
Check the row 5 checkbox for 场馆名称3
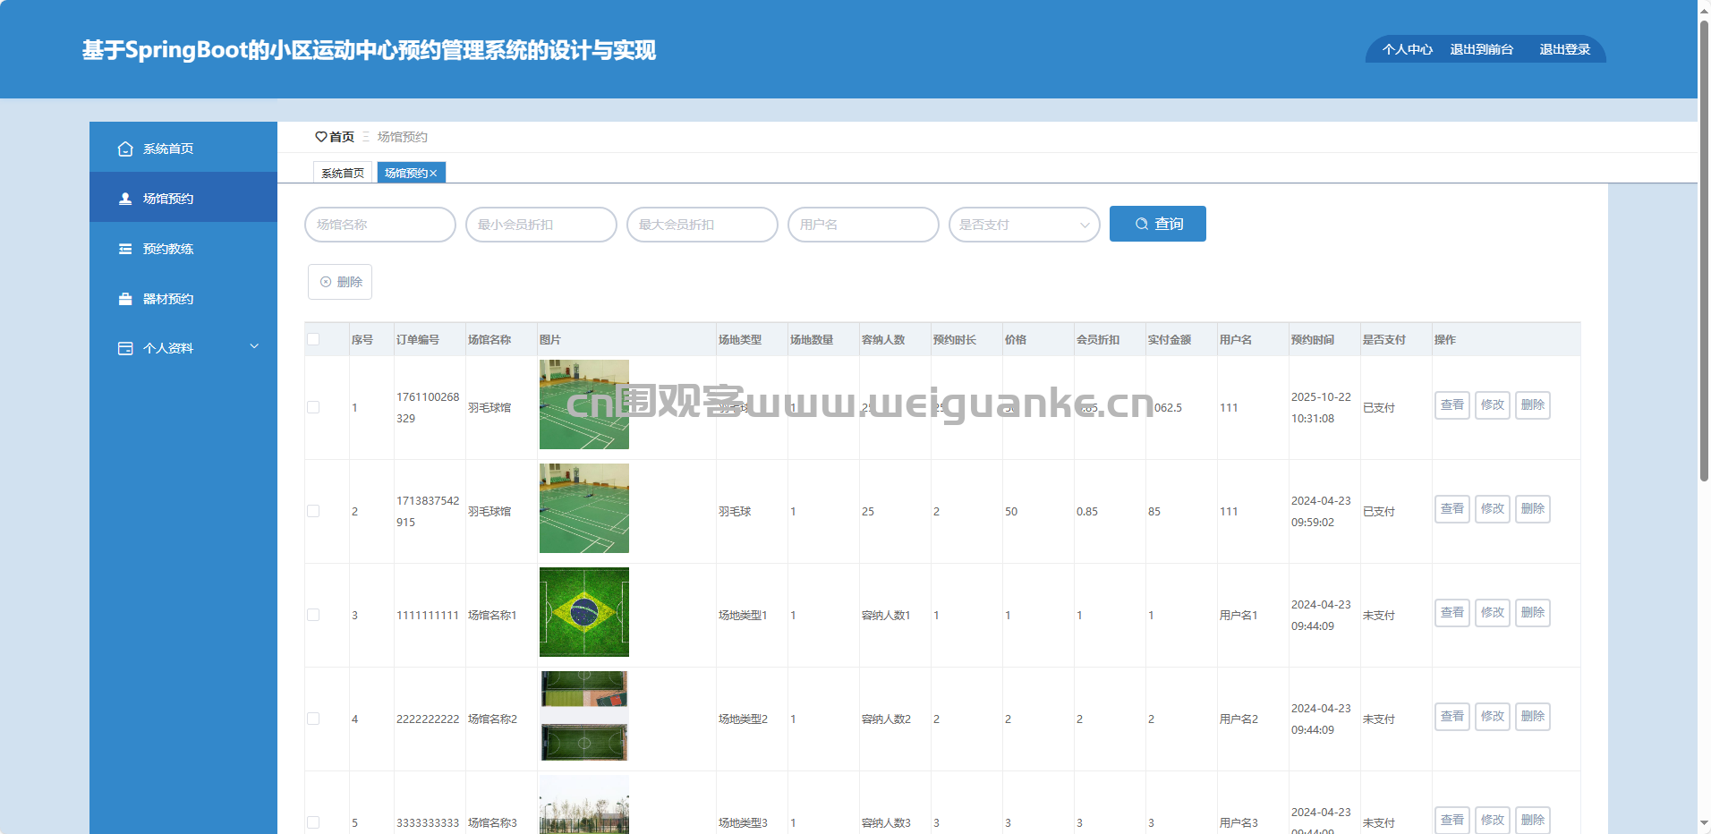[313, 822]
